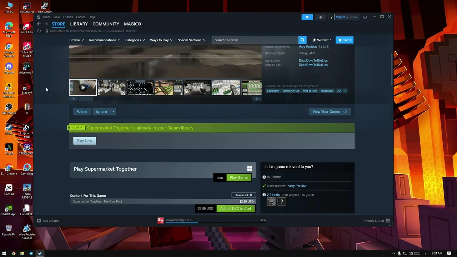Launch FiveM from the desktop
Screen dimensions: 457x257
coord(9,149)
